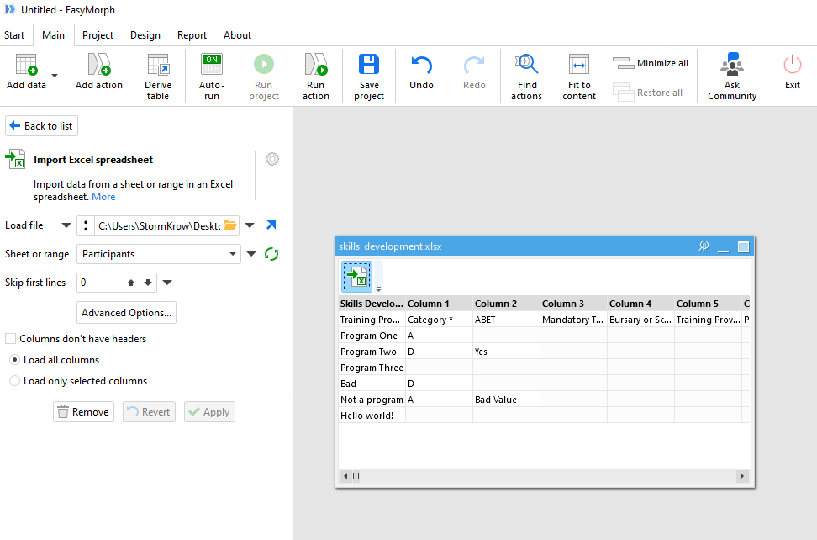Open the Participants sheet combo box
This screenshot has height=540, width=817.
click(x=158, y=254)
